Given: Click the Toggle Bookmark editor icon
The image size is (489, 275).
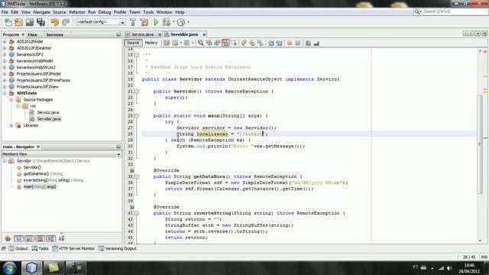Looking at the screenshot, I should (261, 43).
